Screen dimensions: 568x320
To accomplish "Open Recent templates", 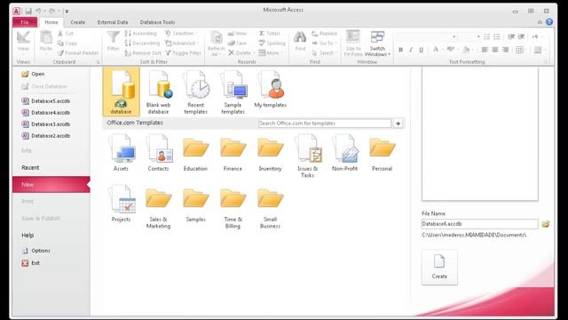I will 195,92.
